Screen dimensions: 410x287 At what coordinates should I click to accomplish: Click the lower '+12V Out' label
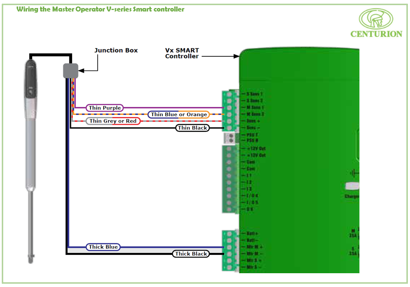(256, 155)
